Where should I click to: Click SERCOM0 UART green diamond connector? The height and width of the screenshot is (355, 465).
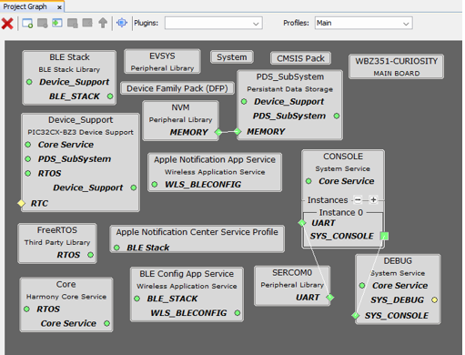pos(330,298)
